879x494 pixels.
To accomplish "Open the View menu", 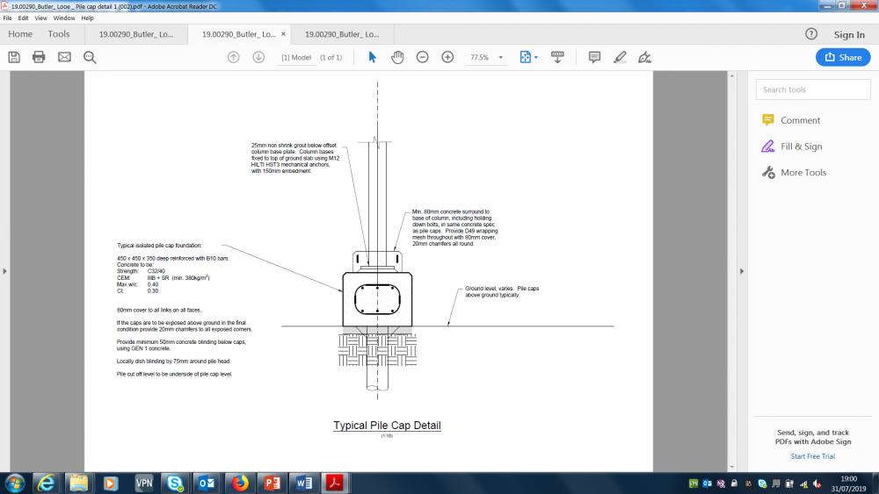I will 41,18.
